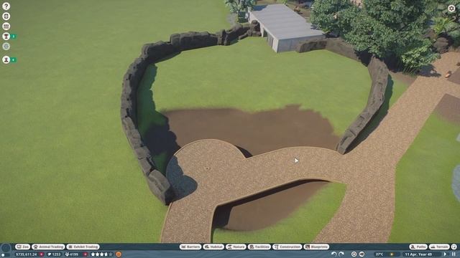Image resolution: width=460 pixels, height=258 pixels.
Task: Open the Terrain tool
Action: (439, 247)
